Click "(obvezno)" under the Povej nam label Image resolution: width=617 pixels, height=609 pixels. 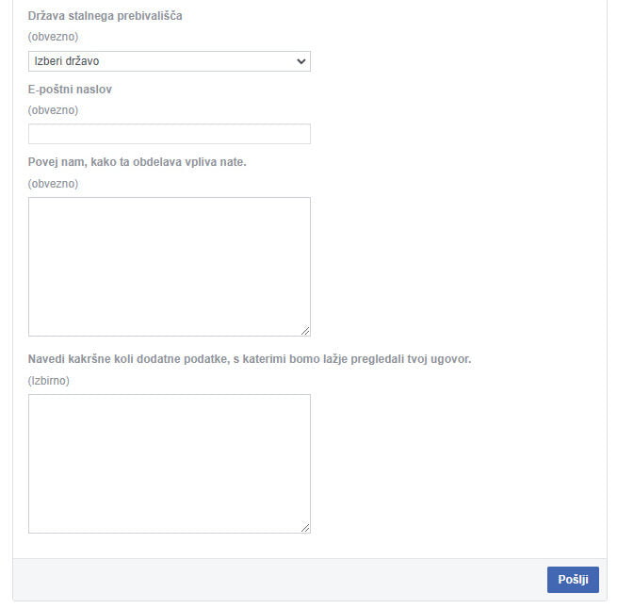pyautogui.click(x=53, y=184)
